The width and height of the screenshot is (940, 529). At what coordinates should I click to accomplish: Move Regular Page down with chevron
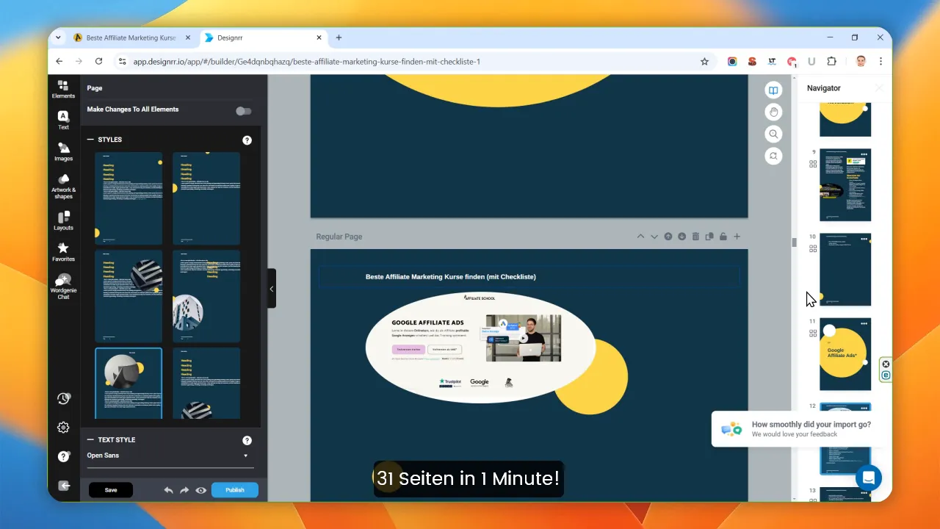pyautogui.click(x=654, y=237)
